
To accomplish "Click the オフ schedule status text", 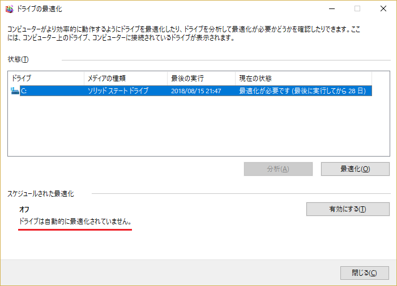I will [24, 210].
